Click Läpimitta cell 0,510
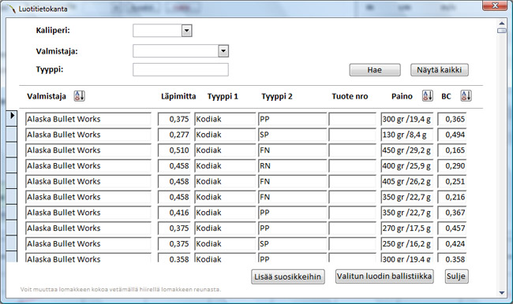The image size is (513, 304). 174,150
